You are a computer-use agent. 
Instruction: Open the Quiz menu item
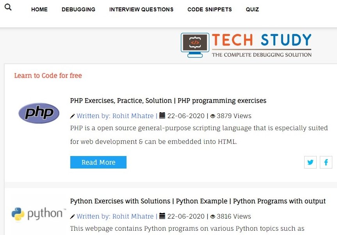252,9
